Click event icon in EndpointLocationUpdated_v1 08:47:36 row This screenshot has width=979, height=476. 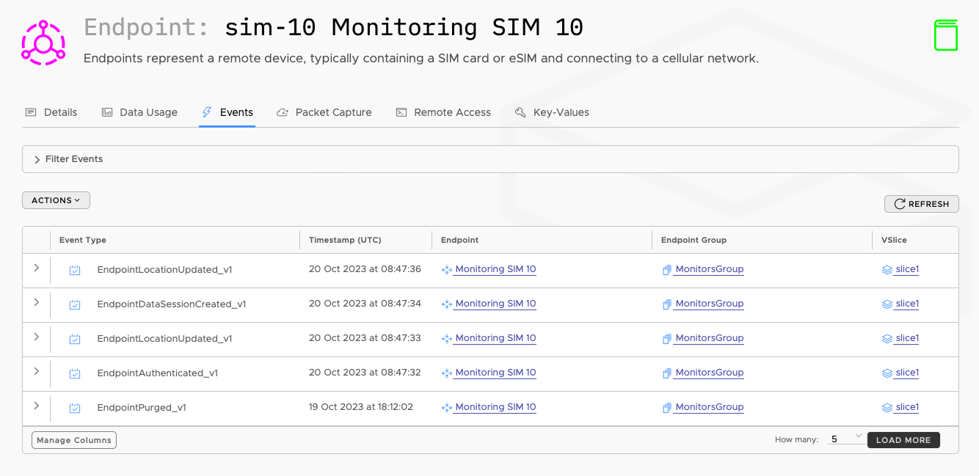coord(75,270)
